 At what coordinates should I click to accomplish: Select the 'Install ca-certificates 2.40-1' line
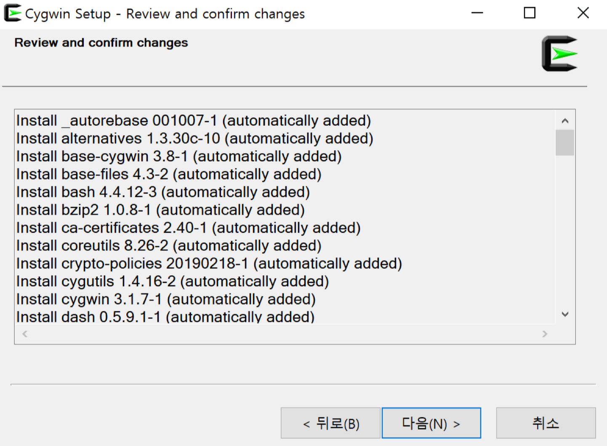coord(189,228)
